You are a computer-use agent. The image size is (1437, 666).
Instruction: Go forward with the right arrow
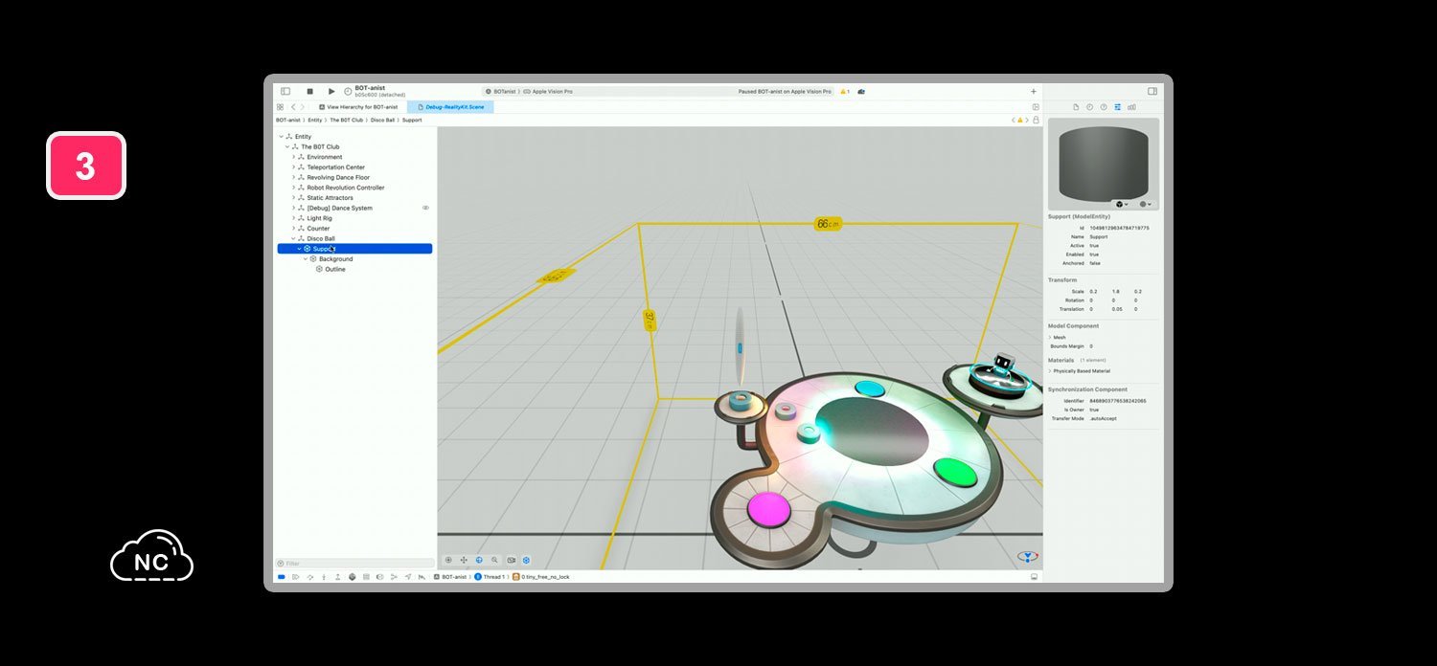[303, 107]
